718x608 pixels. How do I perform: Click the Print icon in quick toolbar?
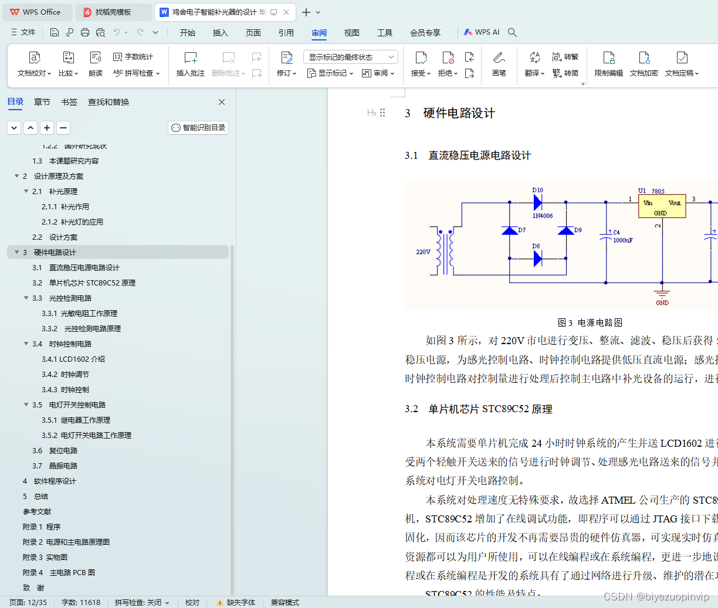point(85,32)
